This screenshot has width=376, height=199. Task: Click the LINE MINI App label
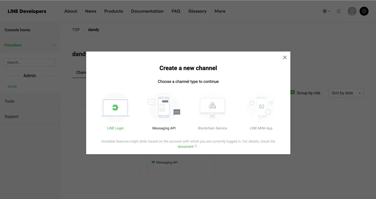point(261,128)
